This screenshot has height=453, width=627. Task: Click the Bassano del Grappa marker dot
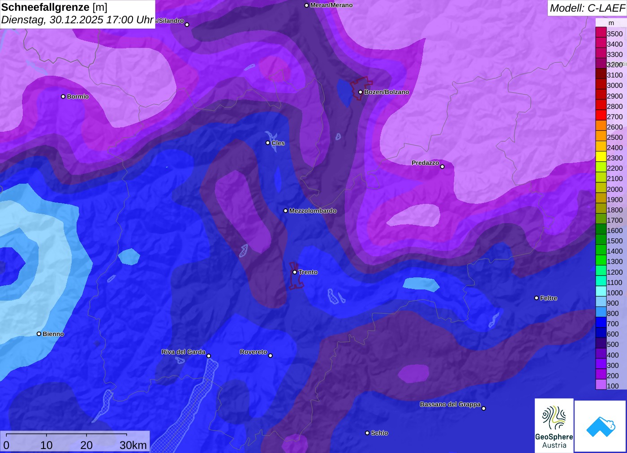point(484,408)
